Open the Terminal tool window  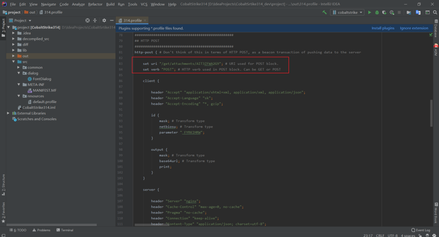[65, 230]
